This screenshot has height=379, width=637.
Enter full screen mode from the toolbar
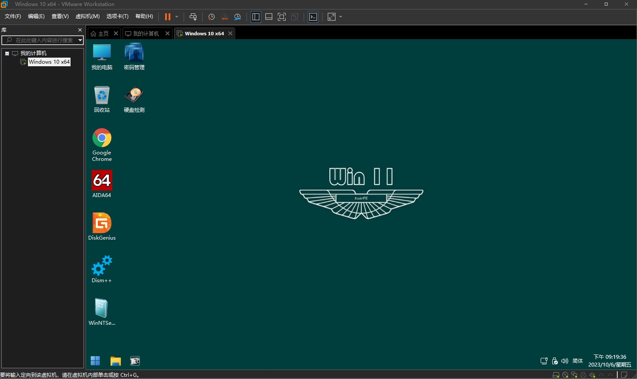[282, 17]
